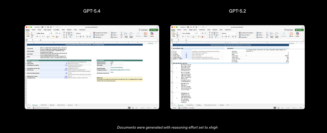Click the Comments button in GPT-5.2 window
The width and height of the screenshot is (327, 133).
288,30
